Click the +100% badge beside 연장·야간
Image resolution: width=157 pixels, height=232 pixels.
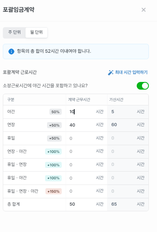tap(53, 152)
